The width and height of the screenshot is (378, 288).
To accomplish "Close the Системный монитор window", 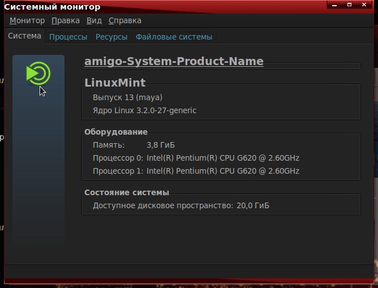I will coord(364,5).
